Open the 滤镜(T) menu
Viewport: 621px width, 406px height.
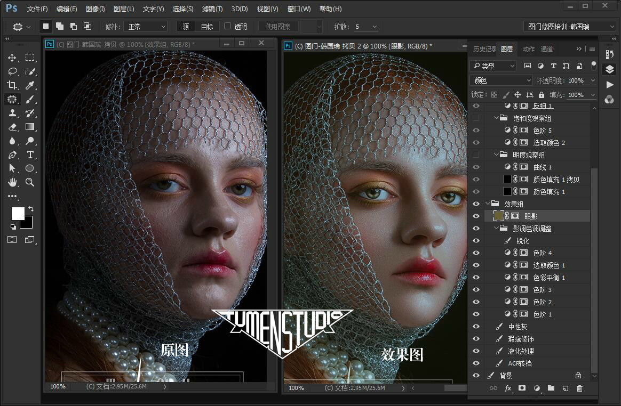tap(212, 9)
